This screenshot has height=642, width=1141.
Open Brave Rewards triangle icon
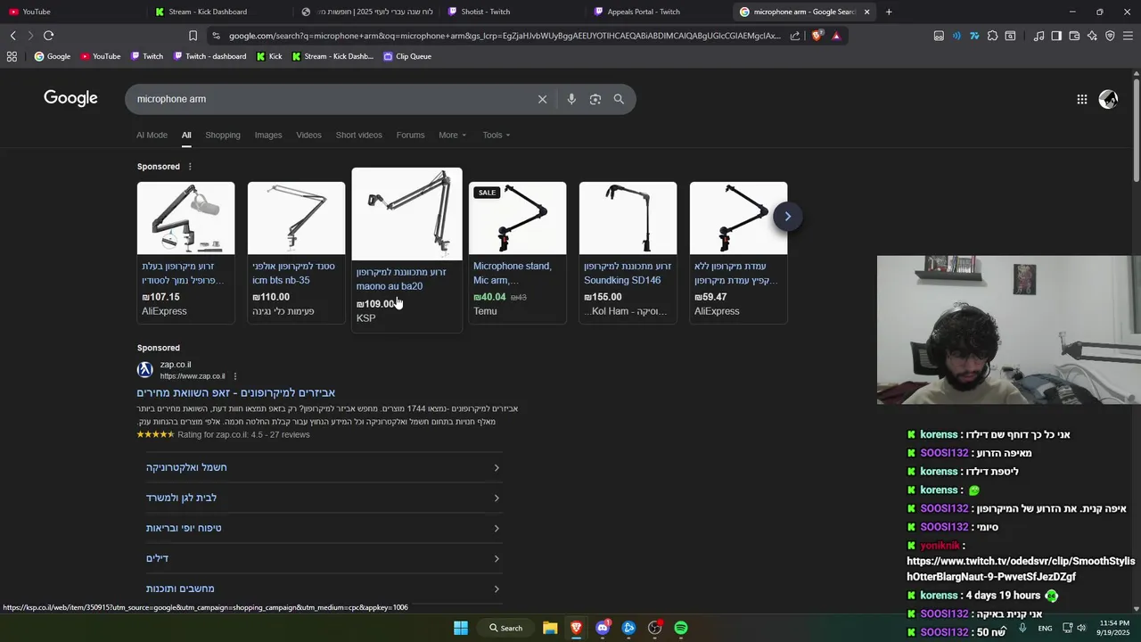point(836,36)
